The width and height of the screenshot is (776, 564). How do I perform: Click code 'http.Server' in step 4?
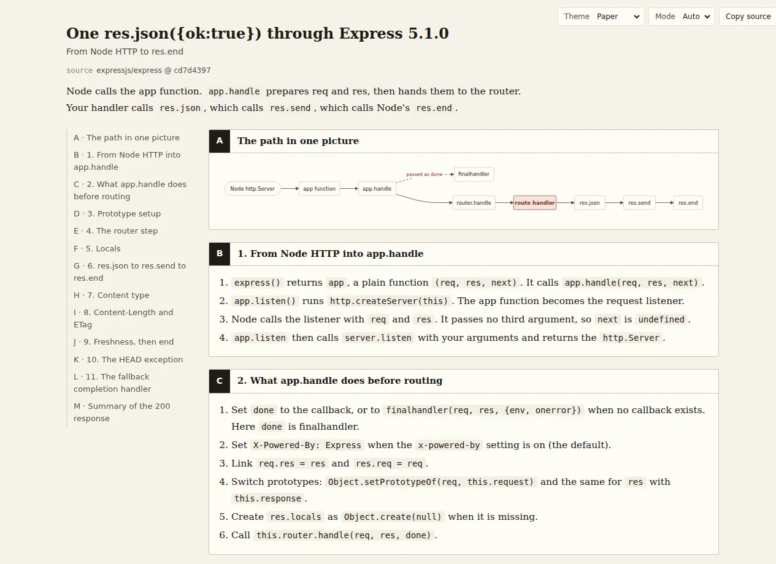click(631, 338)
